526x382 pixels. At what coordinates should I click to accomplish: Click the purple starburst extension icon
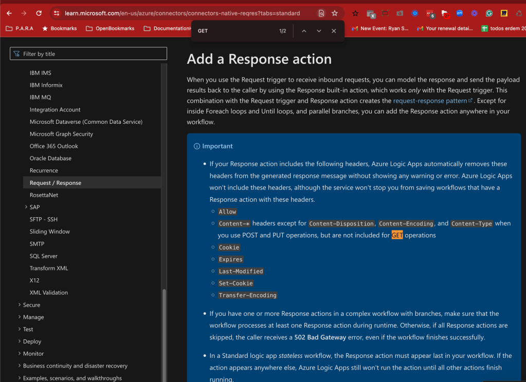[x=475, y=13]
